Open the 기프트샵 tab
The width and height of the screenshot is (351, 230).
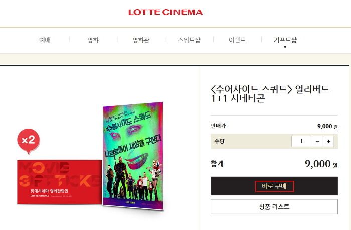pyautogui.click(x=285, y=40)
